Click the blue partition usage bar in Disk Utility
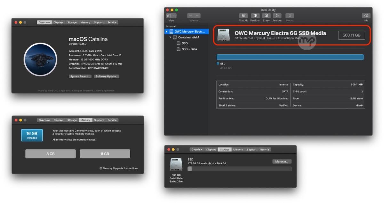The image size is (384, 203). point(290,57)
